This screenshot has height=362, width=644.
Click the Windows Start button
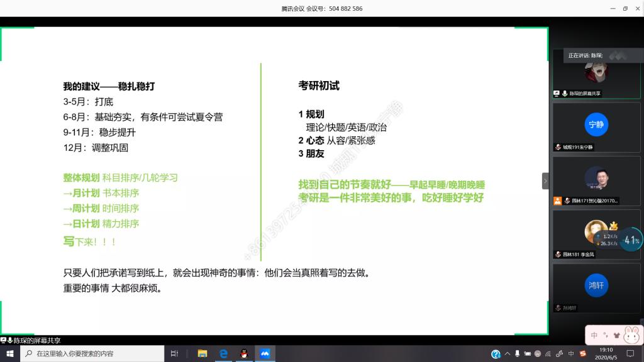click(x=10, y=354)
